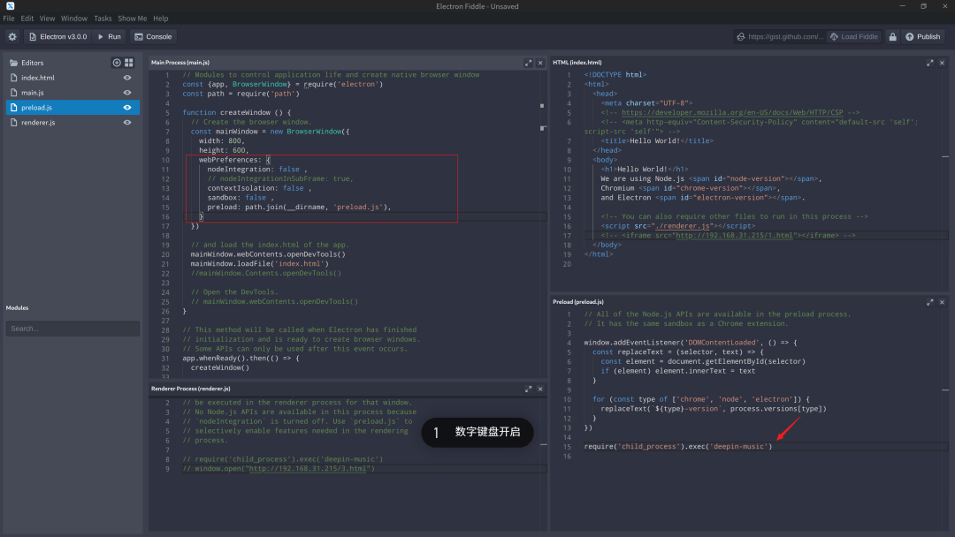
Task: Click 'replaceText' for-loop line in preload.js
Action: [x=701, y=399]
